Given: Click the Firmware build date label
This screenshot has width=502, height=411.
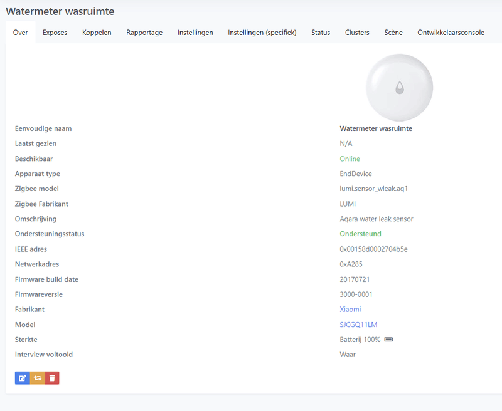Looking at the screenshot, I should coord(46,279).
